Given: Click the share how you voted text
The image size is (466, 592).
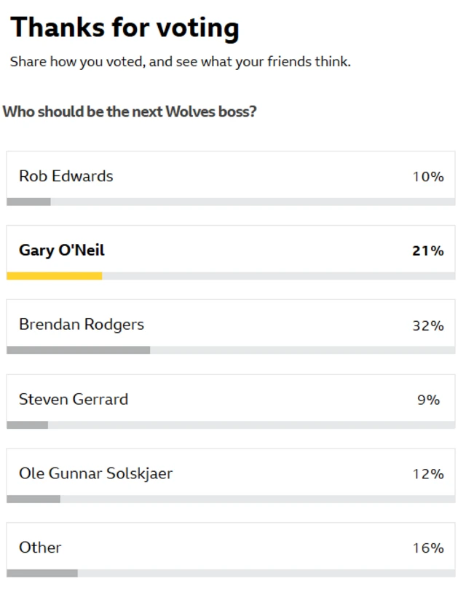Looking at the screenshot, I should click(x=181, y=62).
